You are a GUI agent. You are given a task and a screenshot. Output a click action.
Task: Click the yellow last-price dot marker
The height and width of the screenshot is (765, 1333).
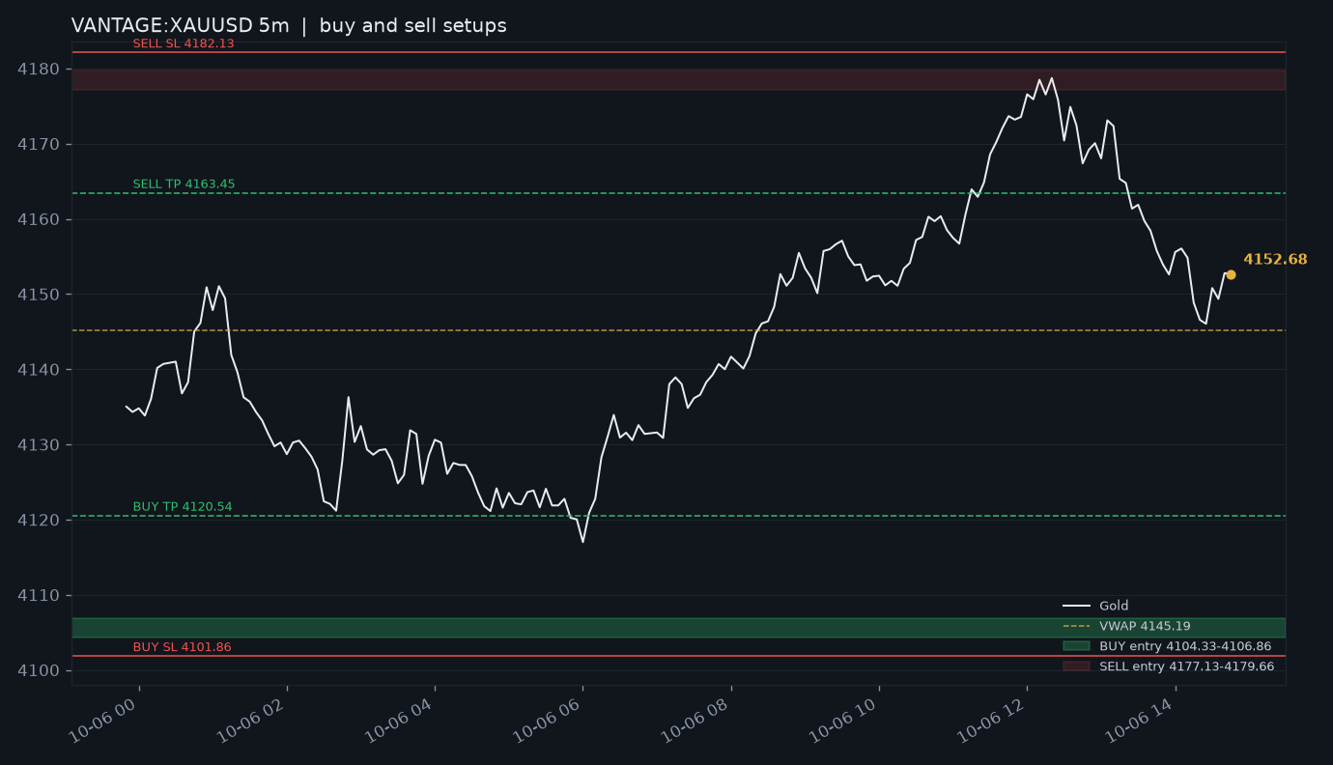1231,274
